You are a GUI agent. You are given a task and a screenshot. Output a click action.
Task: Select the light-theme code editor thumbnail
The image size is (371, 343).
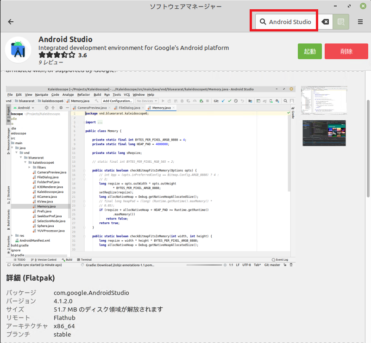(324, 100)
